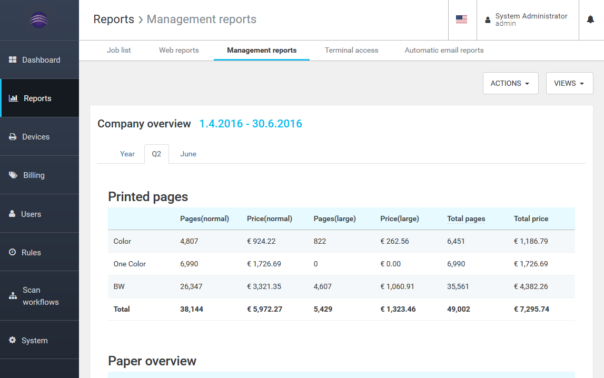
Task: Go to Automatic email reports tab
Action: (x=444, y=51)
